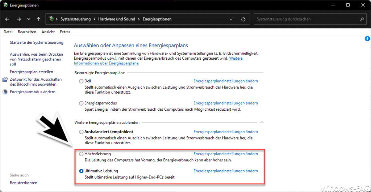Open the Bearbeiten menu
This screenshot has height=192, width=371.
pyautogui.click(x=27, y=32)
